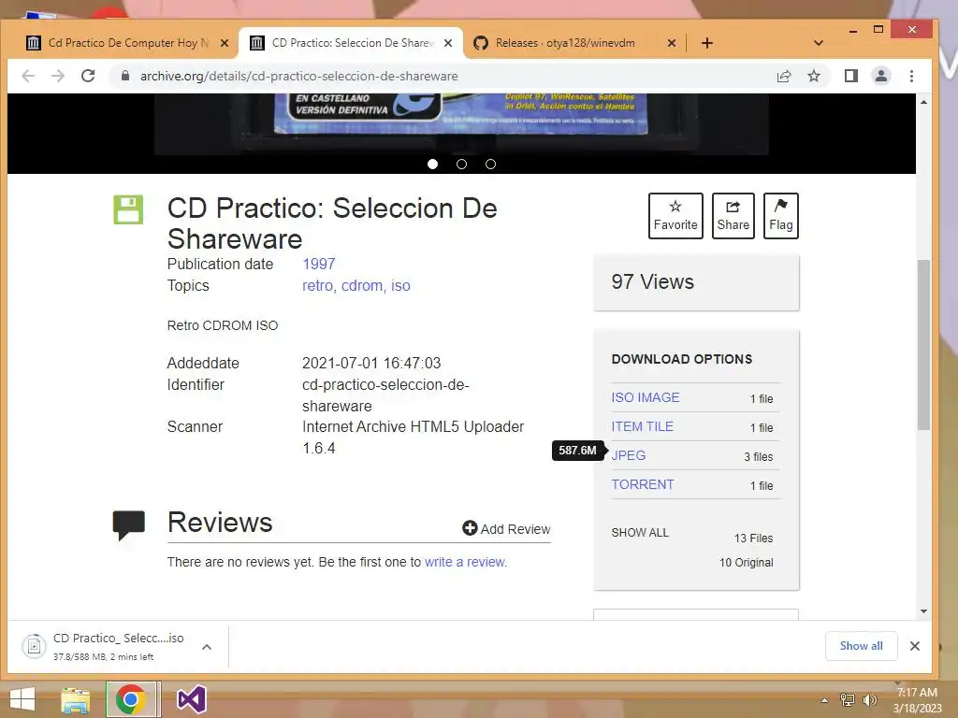This screenshot has width=958, height=718.
Task: Click SHOW ALL download files
Action: click(x=640, y=532)
